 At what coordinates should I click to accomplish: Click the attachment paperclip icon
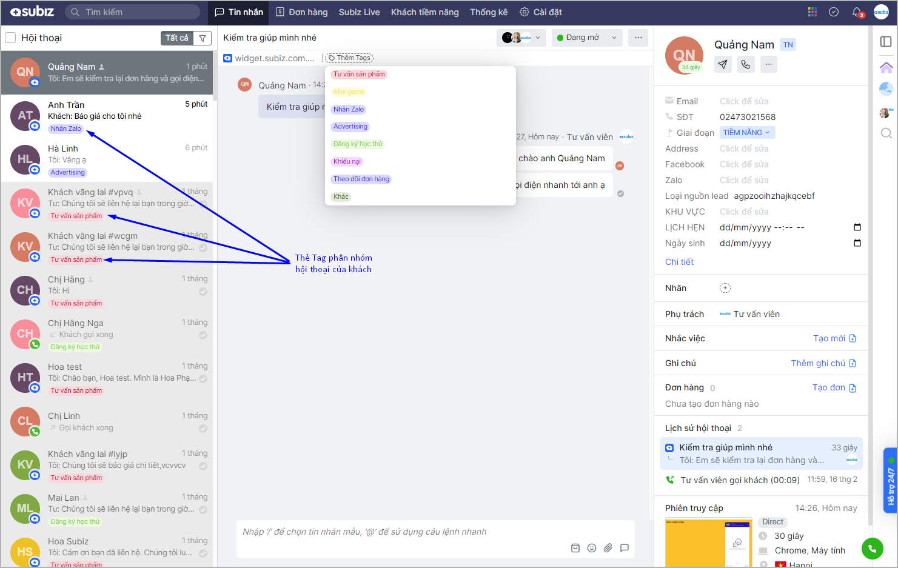click(x=608, y=548)
